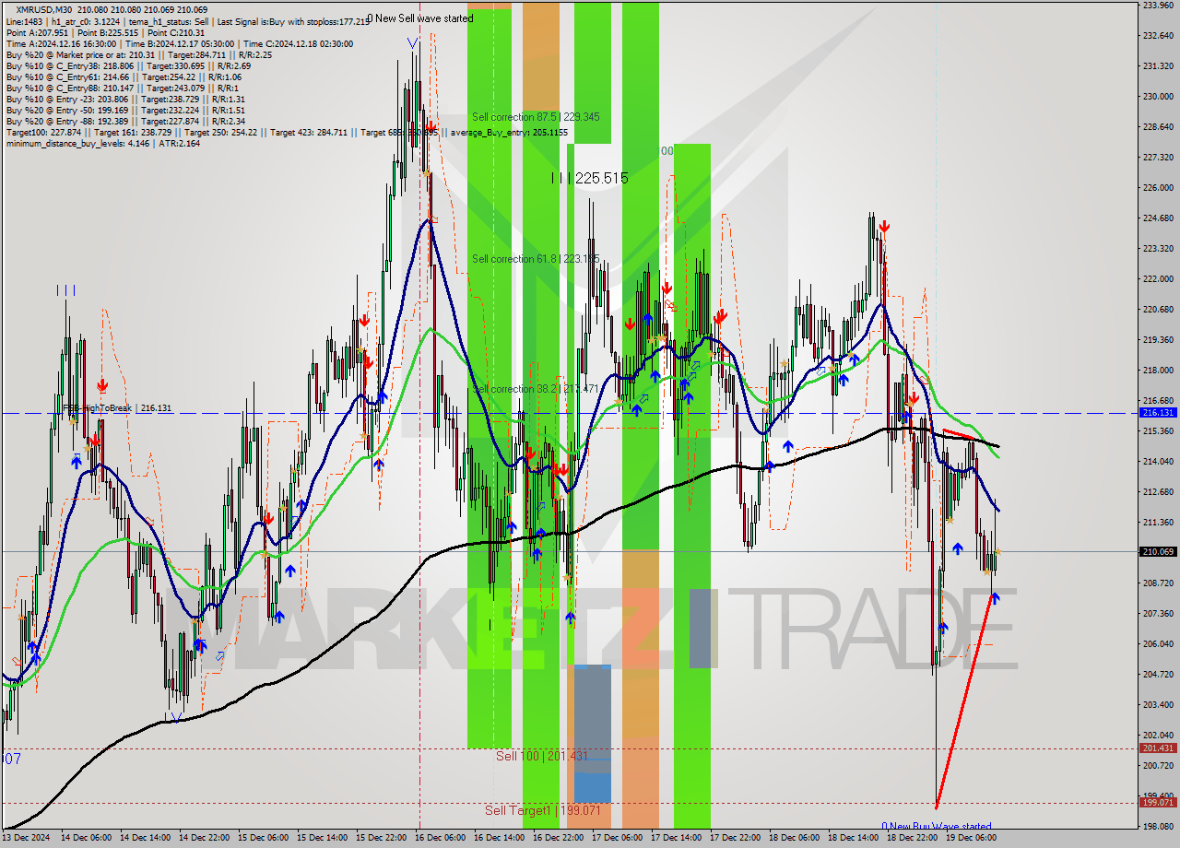Click the 230.000 price axis value
This screenshot has height=848, width=1180.
click(x=1158, y=96)
